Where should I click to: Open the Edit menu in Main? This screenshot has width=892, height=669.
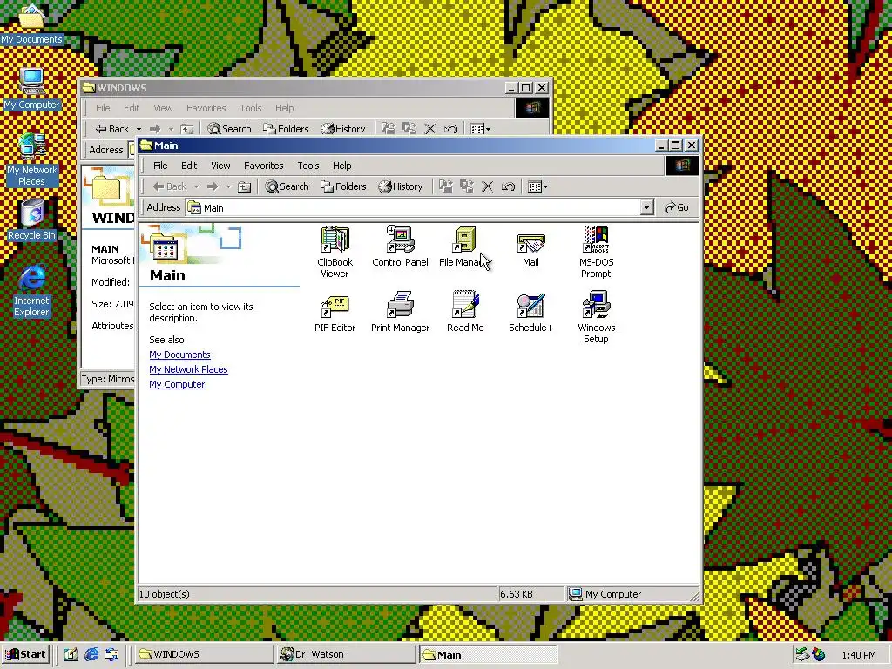[x=189, y=166]
